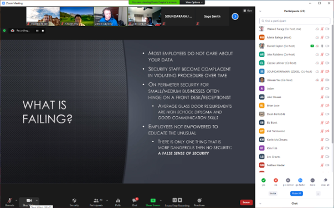Expand the arrow next to Unmute

16,200
